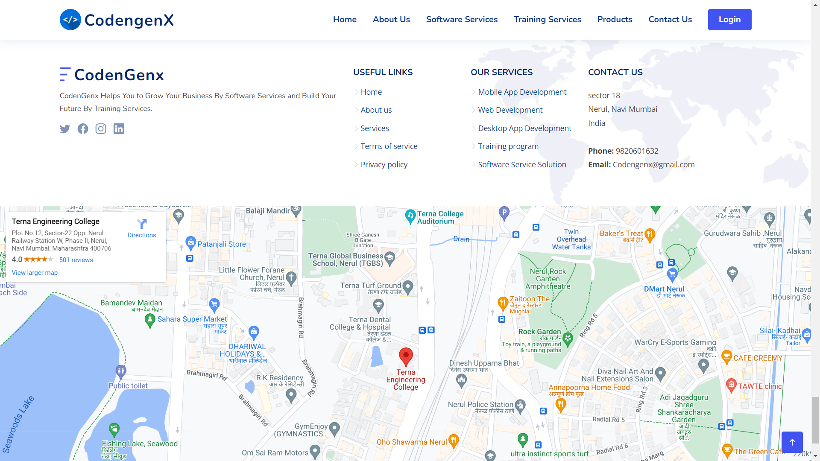Click the Nerul Police Station marker

click(x=520, y=405)
